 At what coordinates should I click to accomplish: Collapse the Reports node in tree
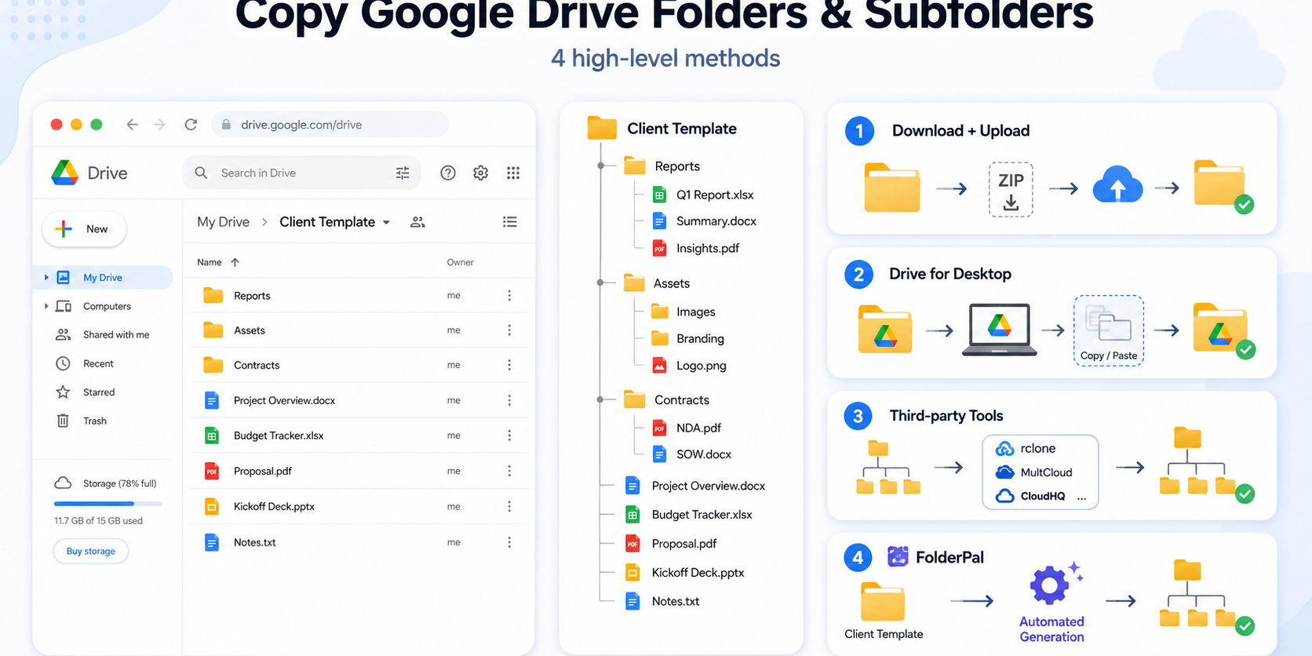tap(600, 166)
